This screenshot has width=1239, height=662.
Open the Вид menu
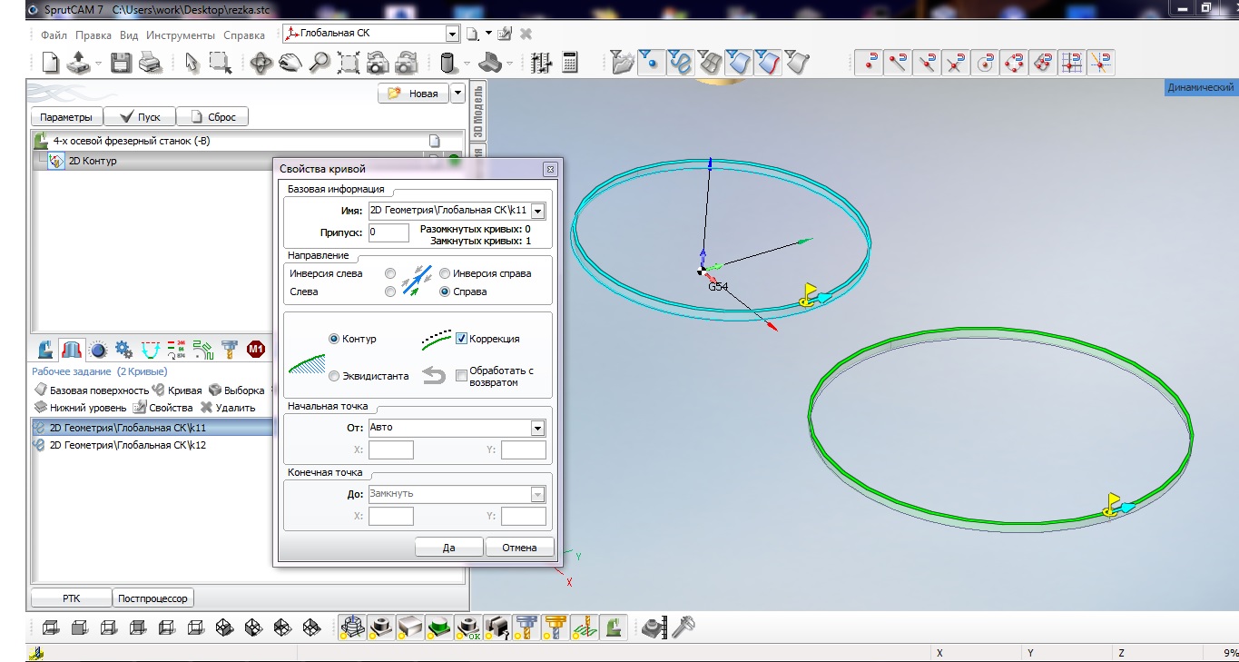129,35
